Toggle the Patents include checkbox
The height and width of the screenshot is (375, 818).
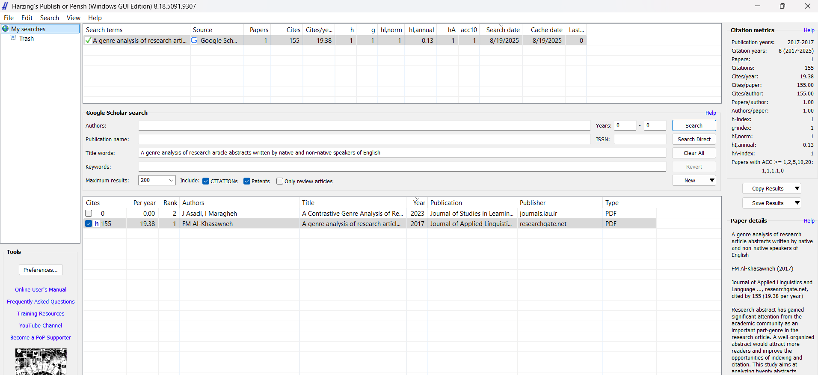pos(247,181)
